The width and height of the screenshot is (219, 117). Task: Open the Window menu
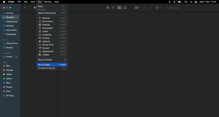click(48, 2)
